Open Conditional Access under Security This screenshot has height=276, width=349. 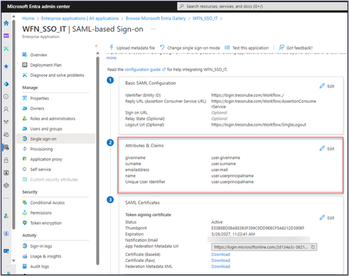tap(47, 203)
